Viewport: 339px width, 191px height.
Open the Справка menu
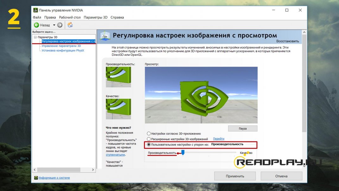117,17
